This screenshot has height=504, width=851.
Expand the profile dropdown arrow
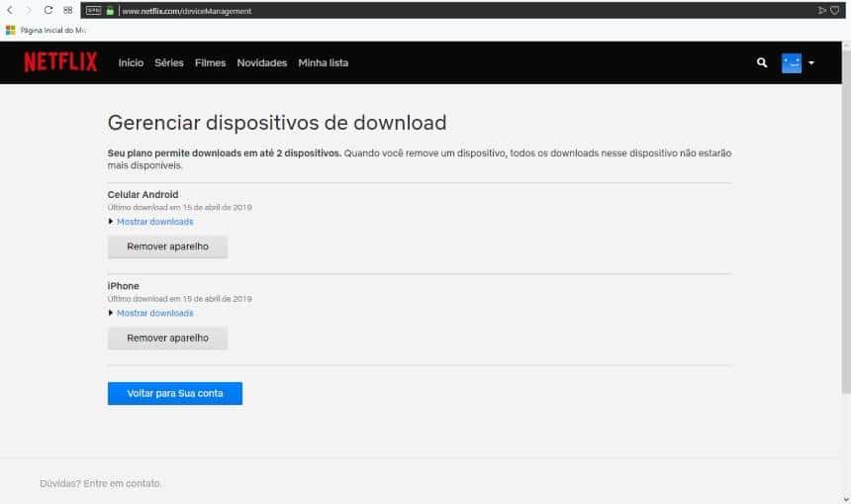[811, 63]
